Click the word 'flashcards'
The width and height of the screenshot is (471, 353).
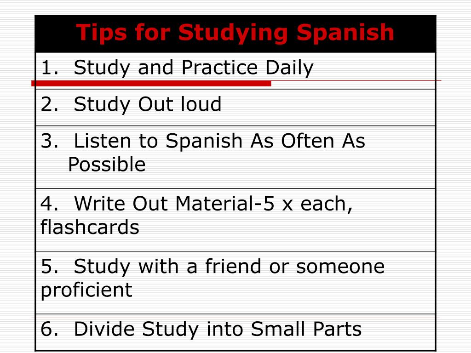pyautogui.click(x=90, y=227)
